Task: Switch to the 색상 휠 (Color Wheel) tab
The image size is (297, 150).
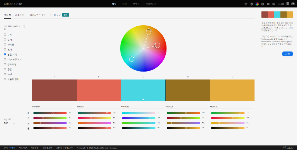Action: tap(7, 15)
